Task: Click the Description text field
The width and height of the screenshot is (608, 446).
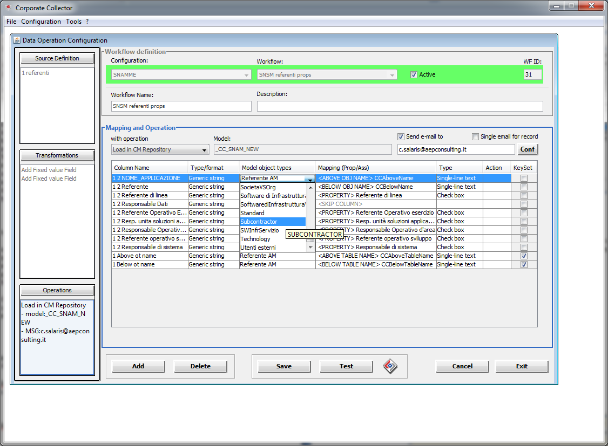Action: pos(400,106)
